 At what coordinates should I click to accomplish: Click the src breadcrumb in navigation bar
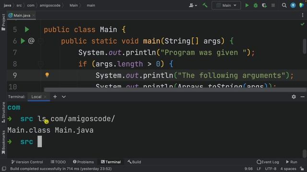pyautogui.click(x=19, y=5)
